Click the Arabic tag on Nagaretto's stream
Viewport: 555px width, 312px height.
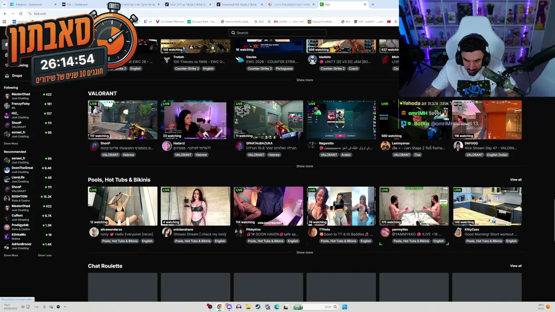346,155
